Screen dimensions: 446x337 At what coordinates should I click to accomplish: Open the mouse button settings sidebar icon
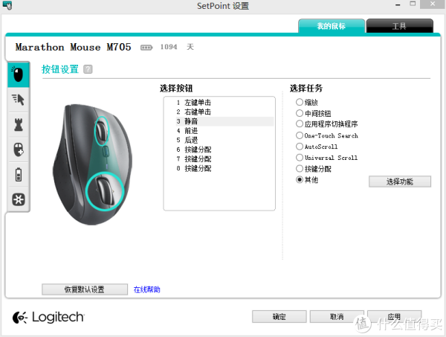click(x=18, y=74)
